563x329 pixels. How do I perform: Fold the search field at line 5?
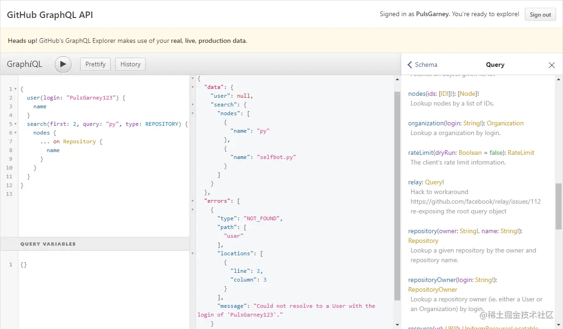click(x=16, y=124)
